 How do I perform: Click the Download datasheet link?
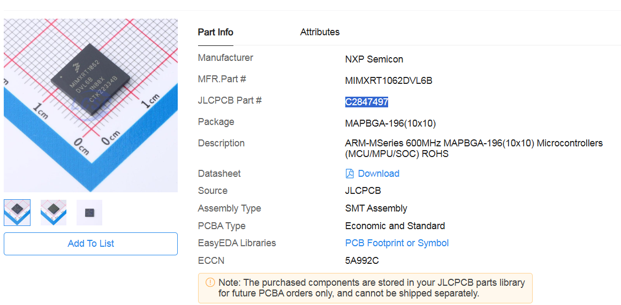click(378, 174)
